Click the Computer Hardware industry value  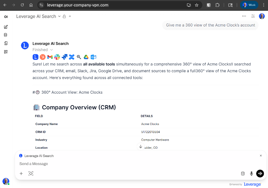155,140
